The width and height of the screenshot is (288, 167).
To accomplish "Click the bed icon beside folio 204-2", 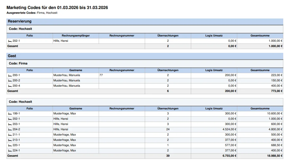I will [10, 130].
